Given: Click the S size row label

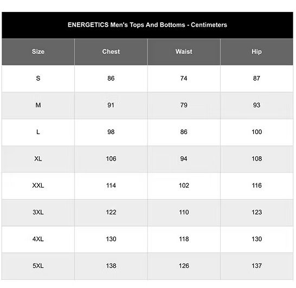Looking at the screenshot, I should pos(38,78).
